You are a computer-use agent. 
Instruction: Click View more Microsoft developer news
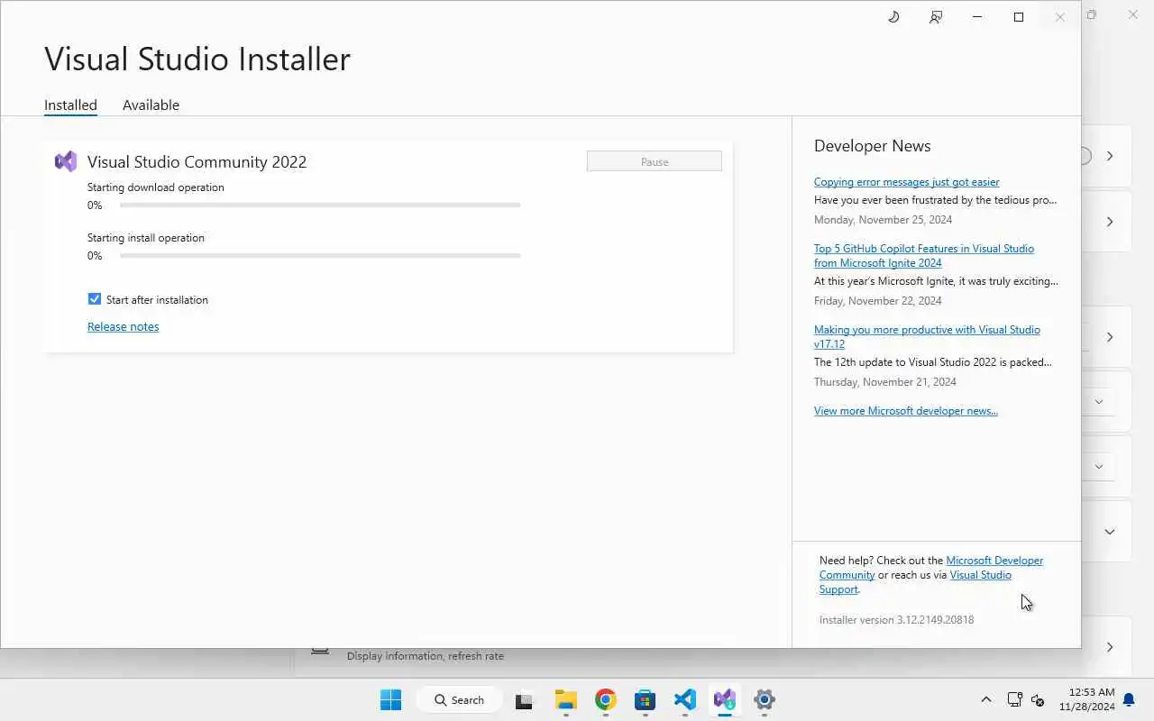point(905,411)
